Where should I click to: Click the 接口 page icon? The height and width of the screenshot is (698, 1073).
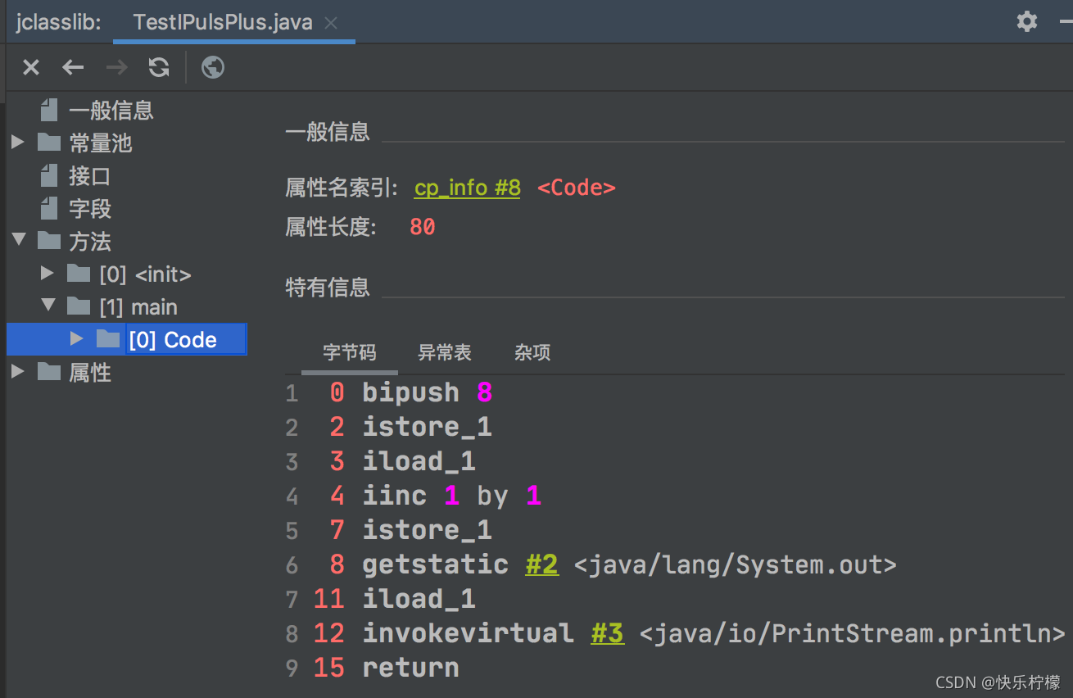49,175
